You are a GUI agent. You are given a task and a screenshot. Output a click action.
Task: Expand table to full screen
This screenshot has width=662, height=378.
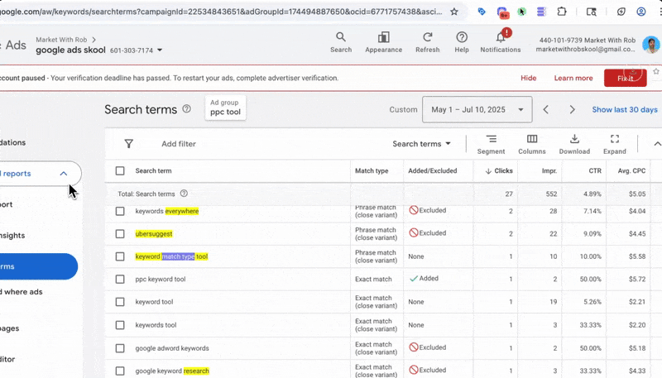tap(615, 144)
